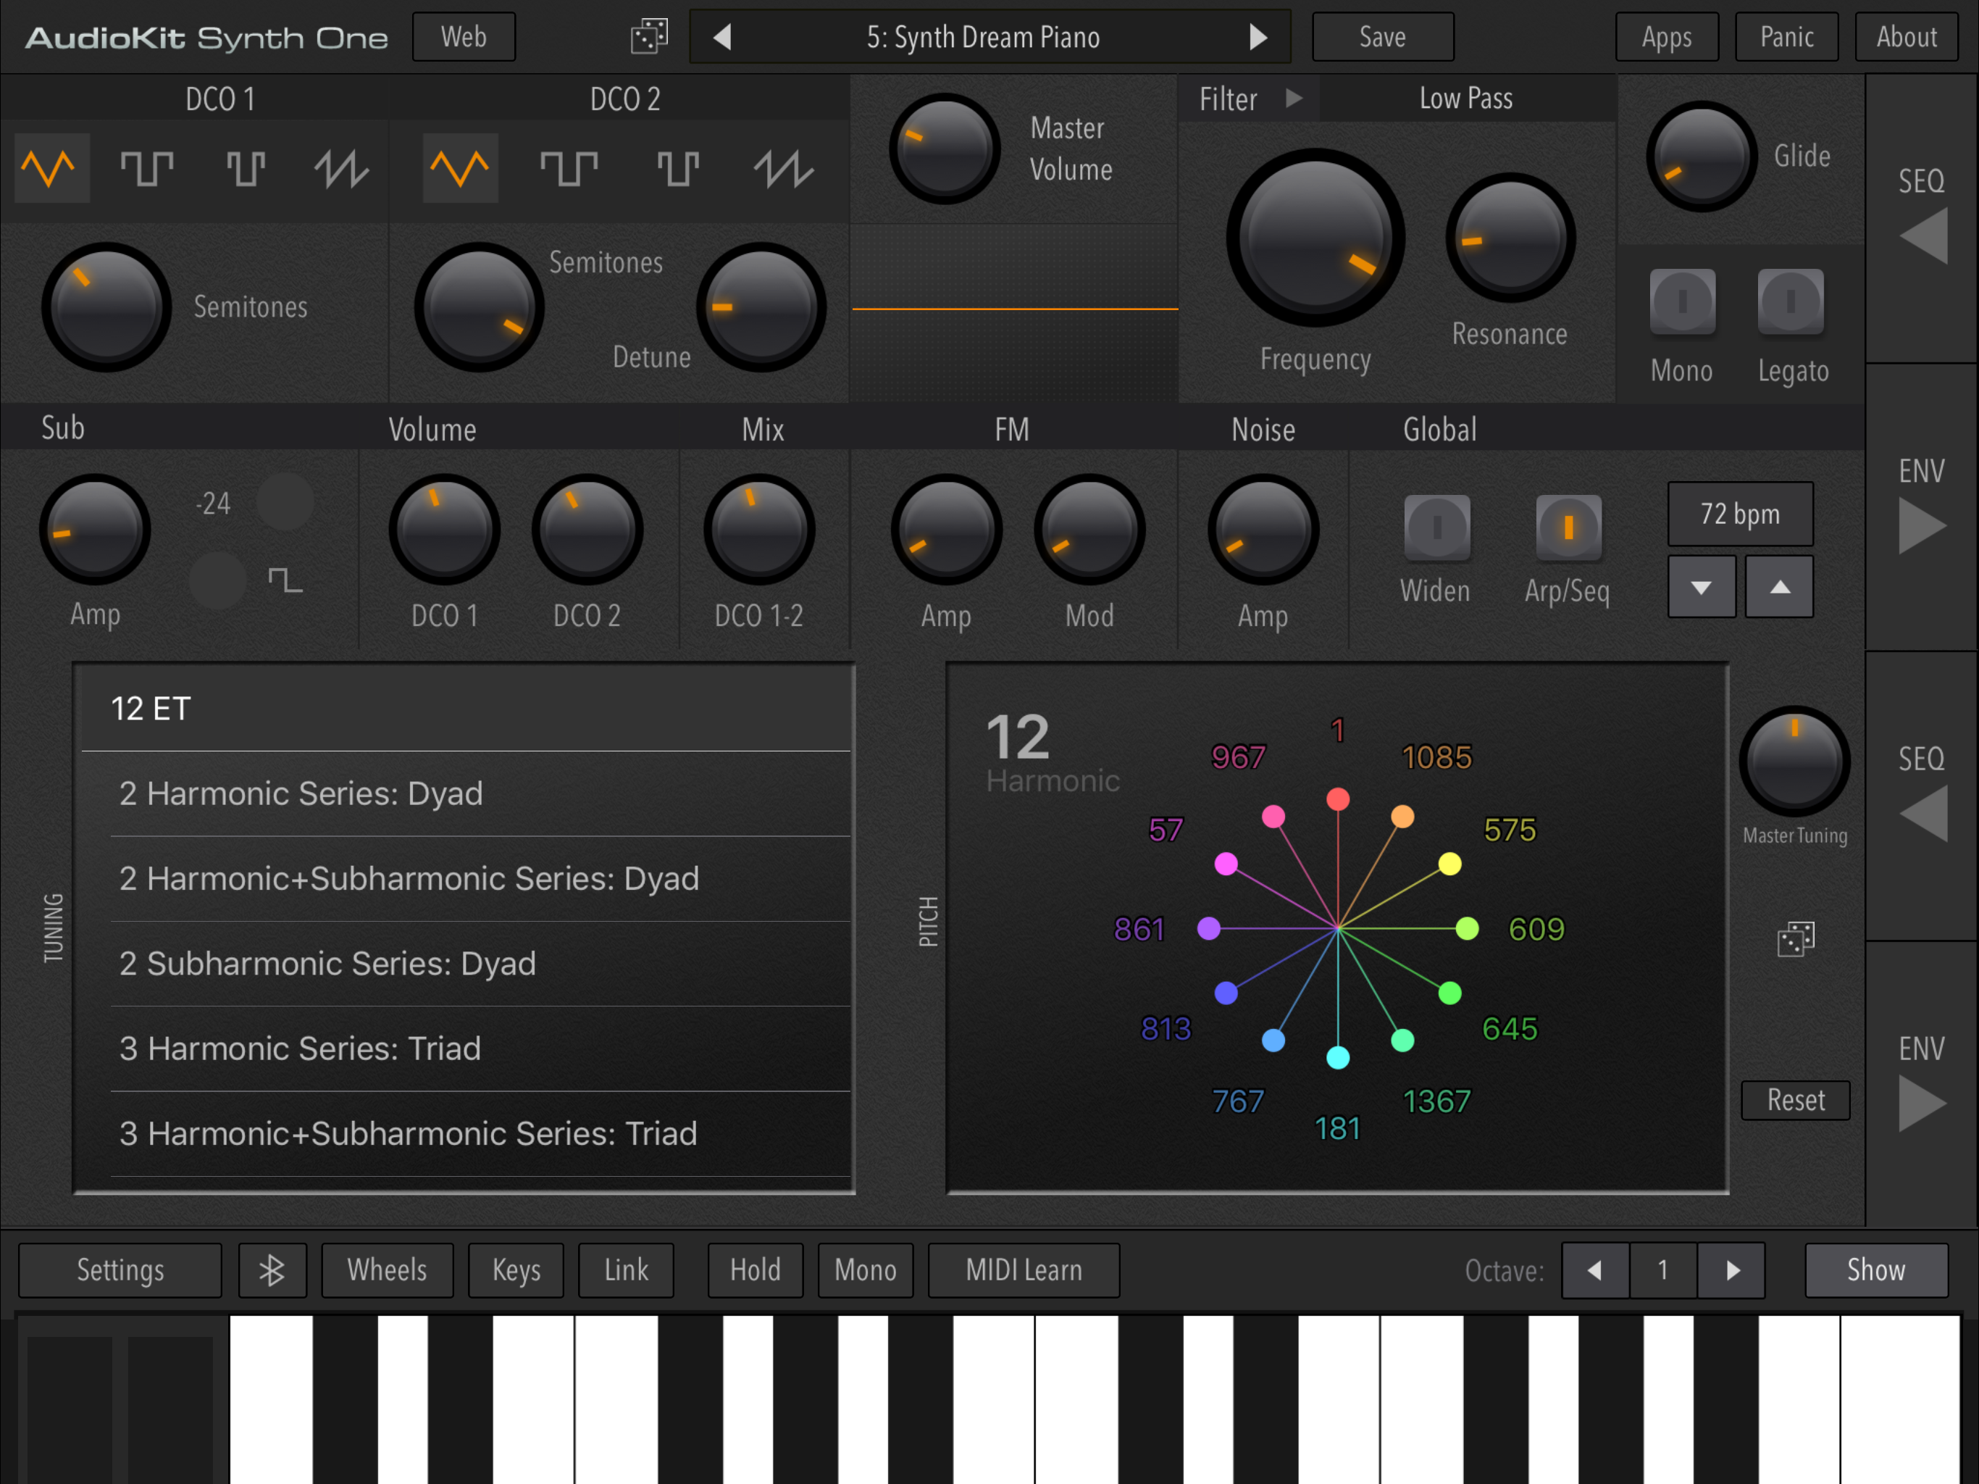Go to next preset arrow
1979x1484 pixels.
coord(1258,37)
